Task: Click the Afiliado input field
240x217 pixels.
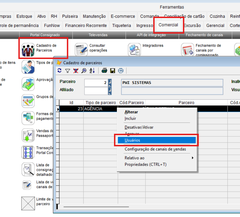Action: [x=96, y=91]
